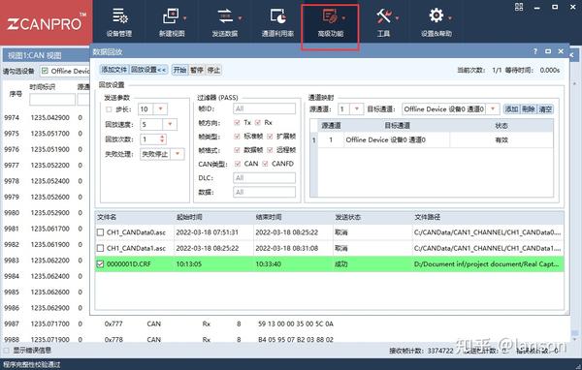Check the CH1_CANData0.asc file checkbox
This screenshot has height=370, width=582.
point(100,232)
